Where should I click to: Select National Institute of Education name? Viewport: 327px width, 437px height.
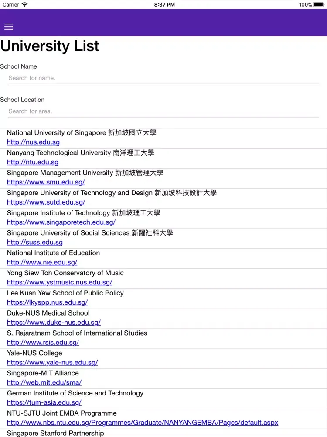tap(53, 253)
